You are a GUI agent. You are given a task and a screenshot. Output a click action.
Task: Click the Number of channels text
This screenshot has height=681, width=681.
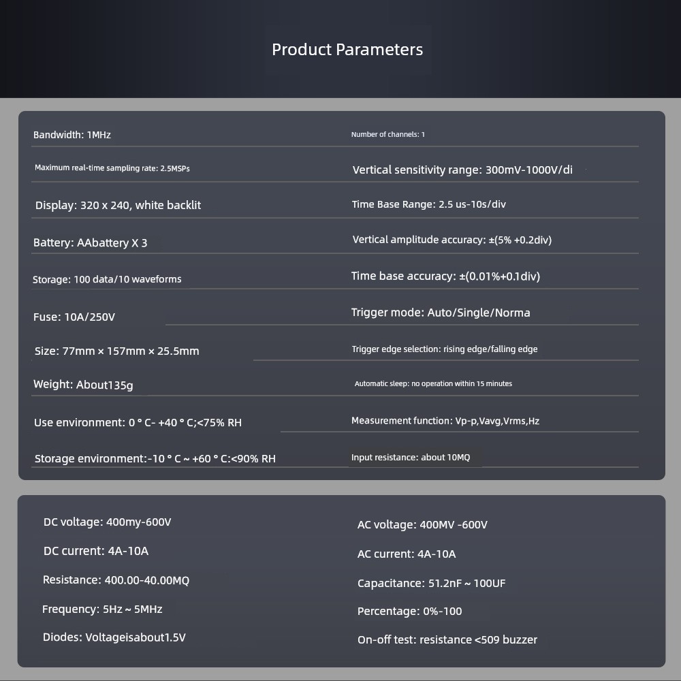(x=388, y=135)
